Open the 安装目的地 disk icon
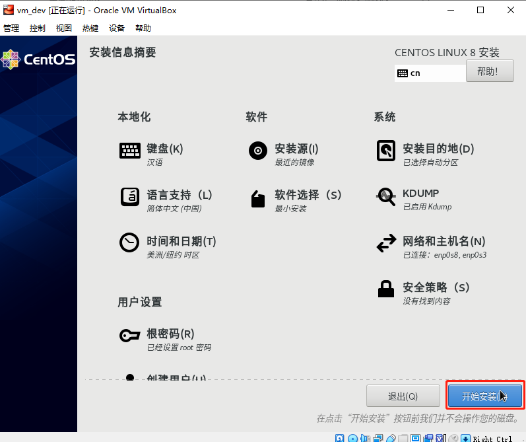 coord(386,151)
